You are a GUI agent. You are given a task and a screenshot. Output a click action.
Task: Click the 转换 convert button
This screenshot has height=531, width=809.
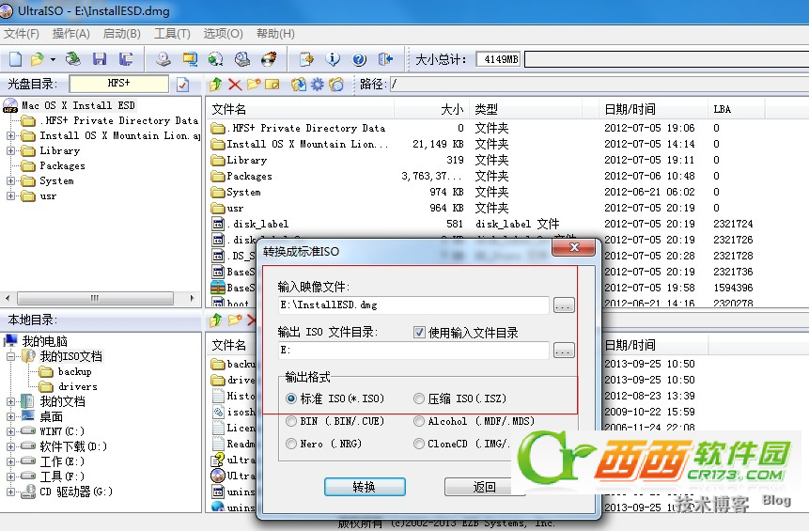365,487
